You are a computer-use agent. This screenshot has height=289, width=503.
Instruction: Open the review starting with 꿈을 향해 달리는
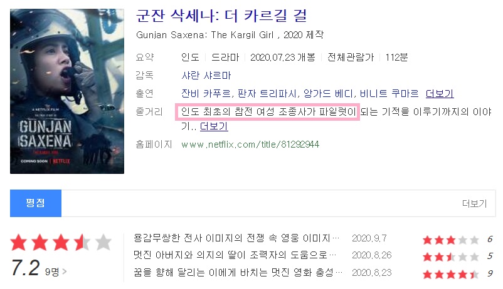point(238,272)
